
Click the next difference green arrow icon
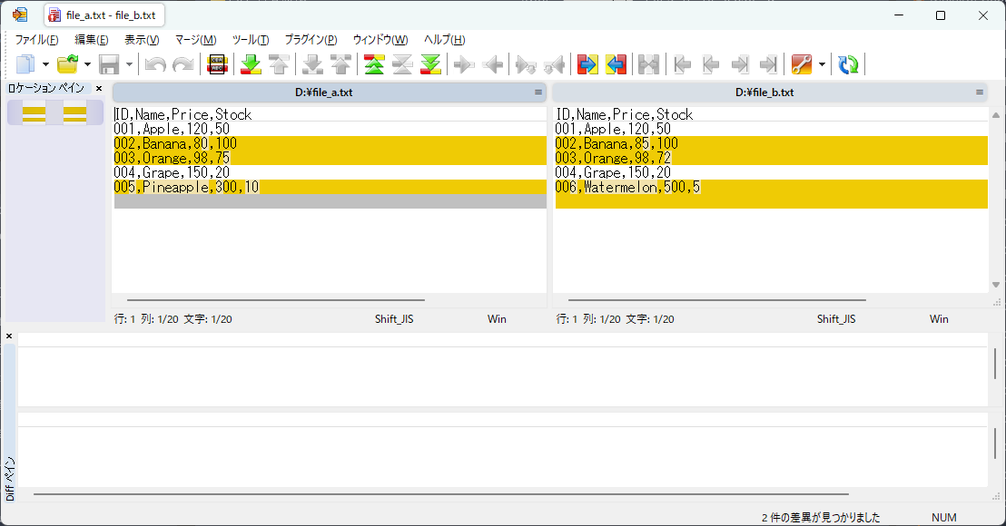click(251, 64)
